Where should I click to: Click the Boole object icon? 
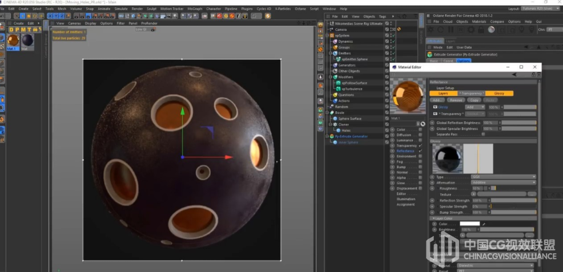point(332,112)
